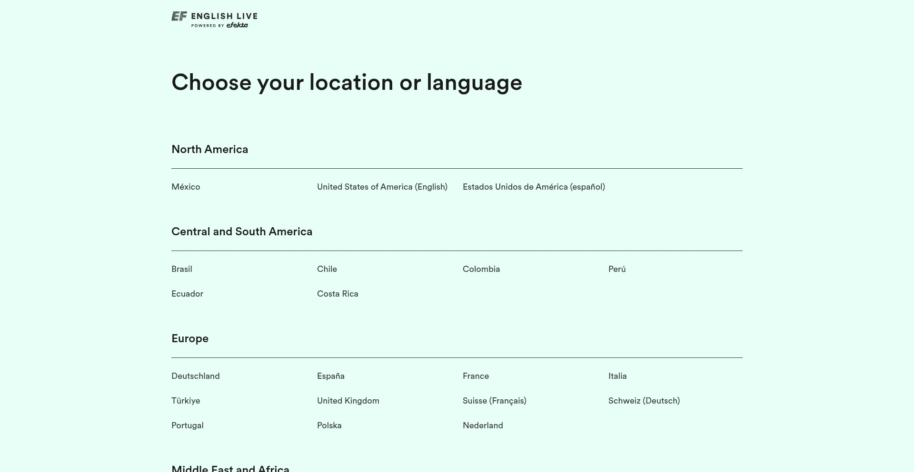The image size is (914, 472).
Task: Select México location
Action: pos(186,187)
